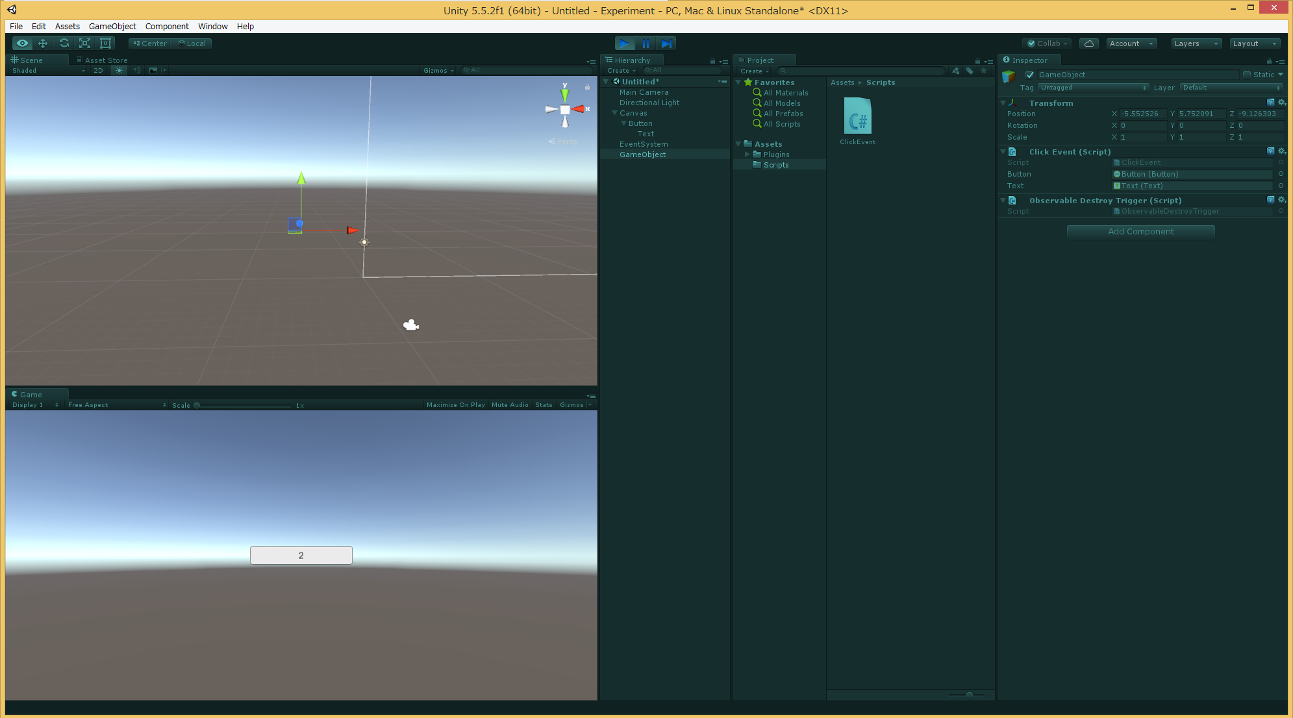Click the Pause playback control button
This screenshot has height=718, width=1293.
(x=646, y=42)
